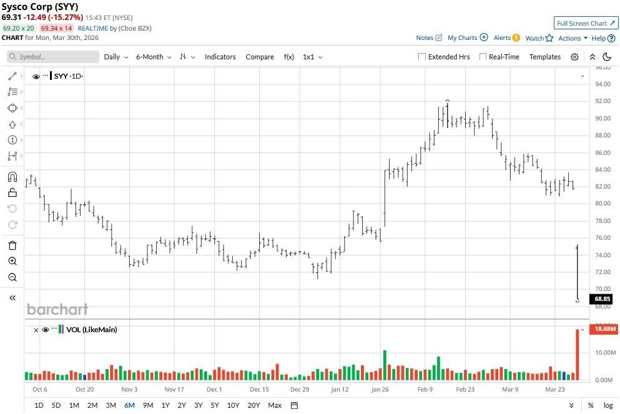Open the bar type selector
The width and height of the screenshot is (620, 414).
(x=187, y=57)
